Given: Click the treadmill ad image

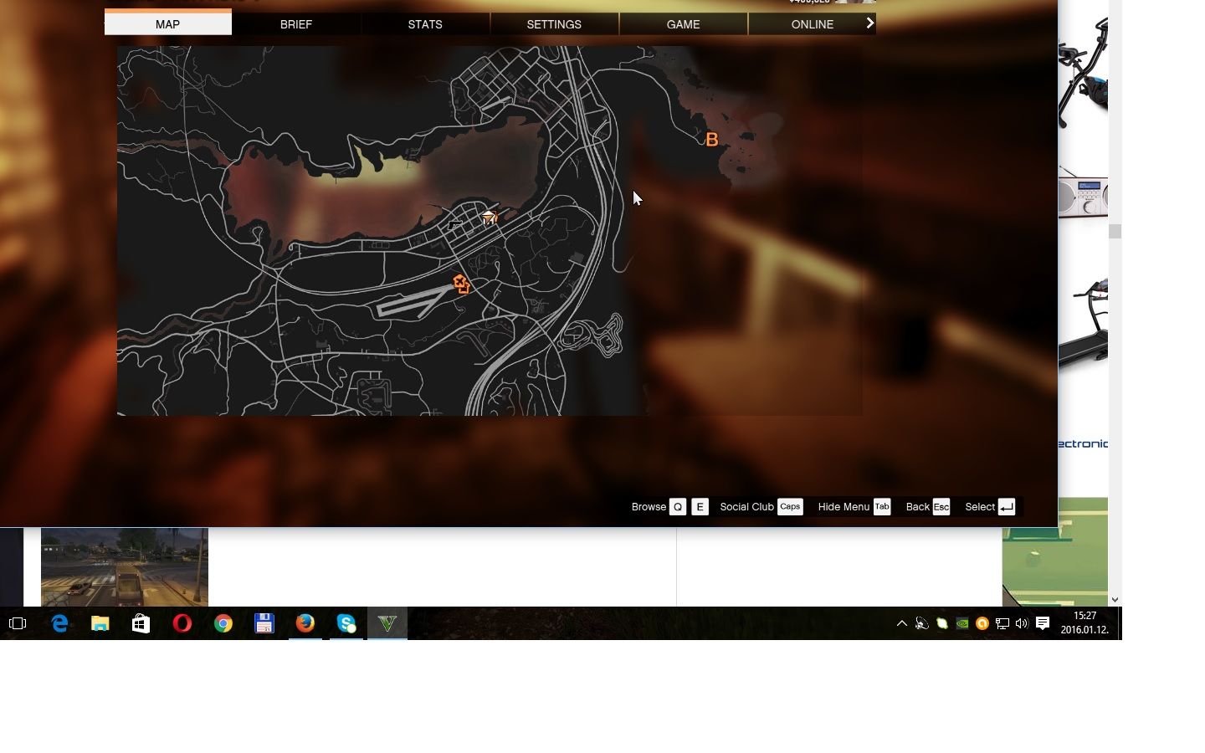Looking at the screenshot, I should coord(1083,322).
